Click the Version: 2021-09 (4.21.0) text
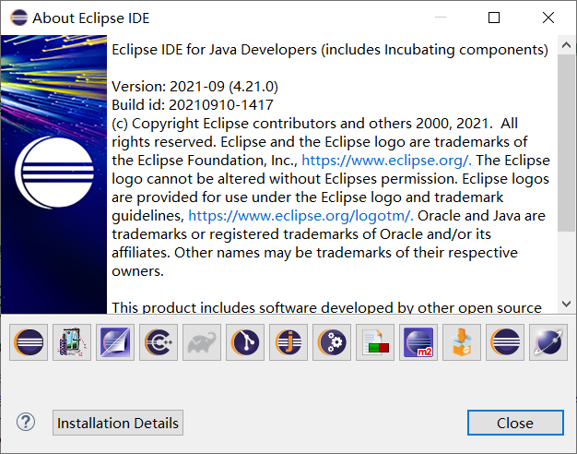577x454 pixels. [194, 87]
